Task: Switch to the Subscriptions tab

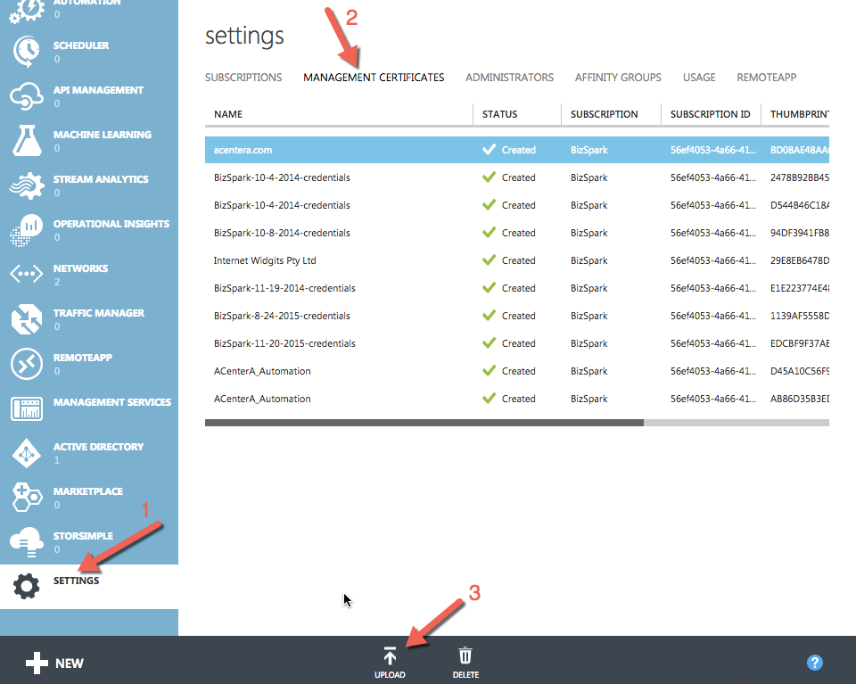Action: pyautogui.click(x=243, y=78)
